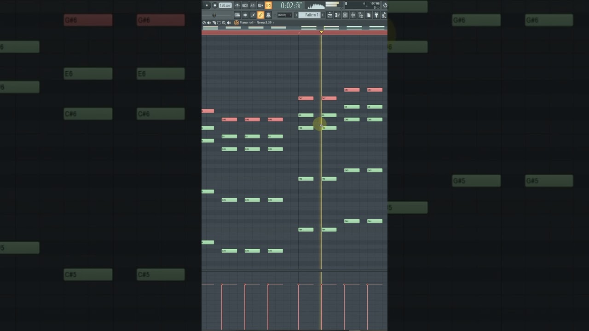This screenshot has height=331, width=589.
Task: Expand the arrow after Nexus3.39
Action: [274, 23]
